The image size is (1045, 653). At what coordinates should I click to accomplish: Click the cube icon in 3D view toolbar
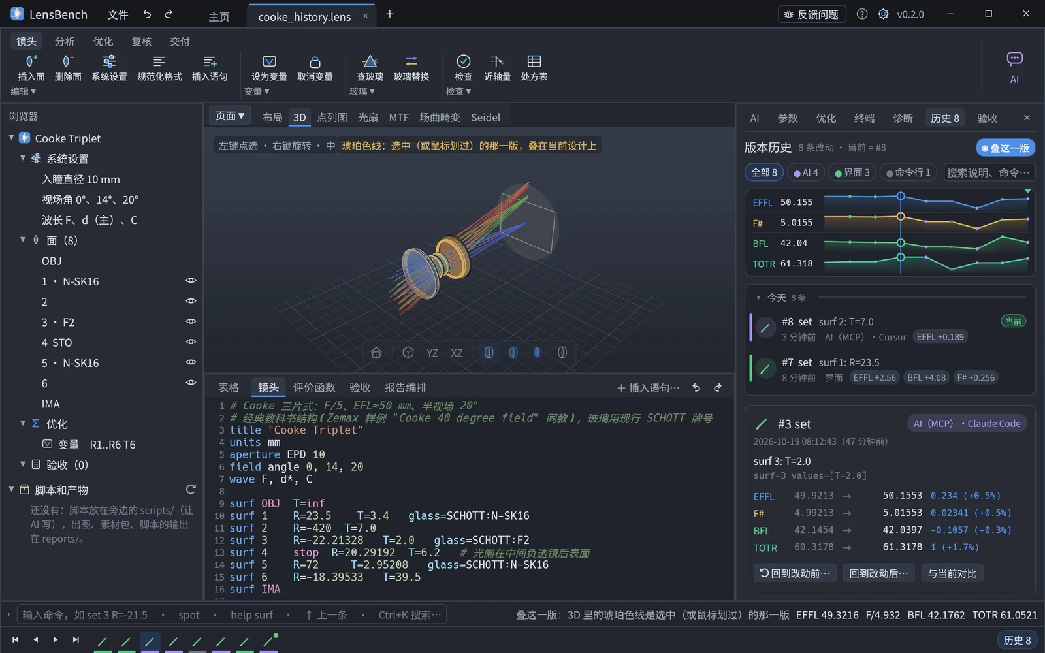coord(408,353)
